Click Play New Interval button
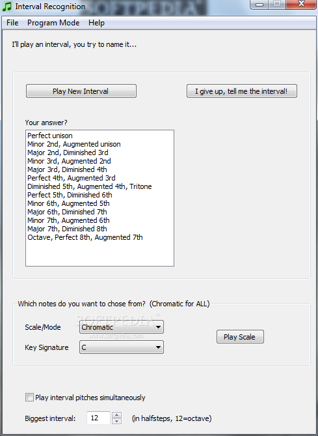This screenshot has width=318, height=436. (x=81, y=91)
